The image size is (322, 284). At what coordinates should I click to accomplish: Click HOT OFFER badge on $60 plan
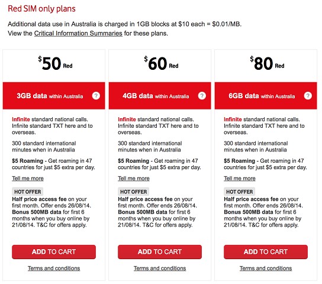(x=134, y=192)
